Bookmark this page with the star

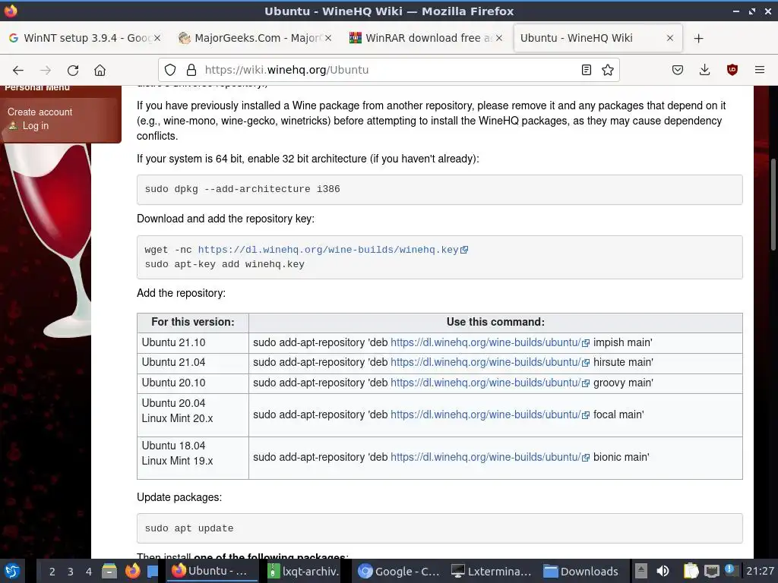click(607, 70)
